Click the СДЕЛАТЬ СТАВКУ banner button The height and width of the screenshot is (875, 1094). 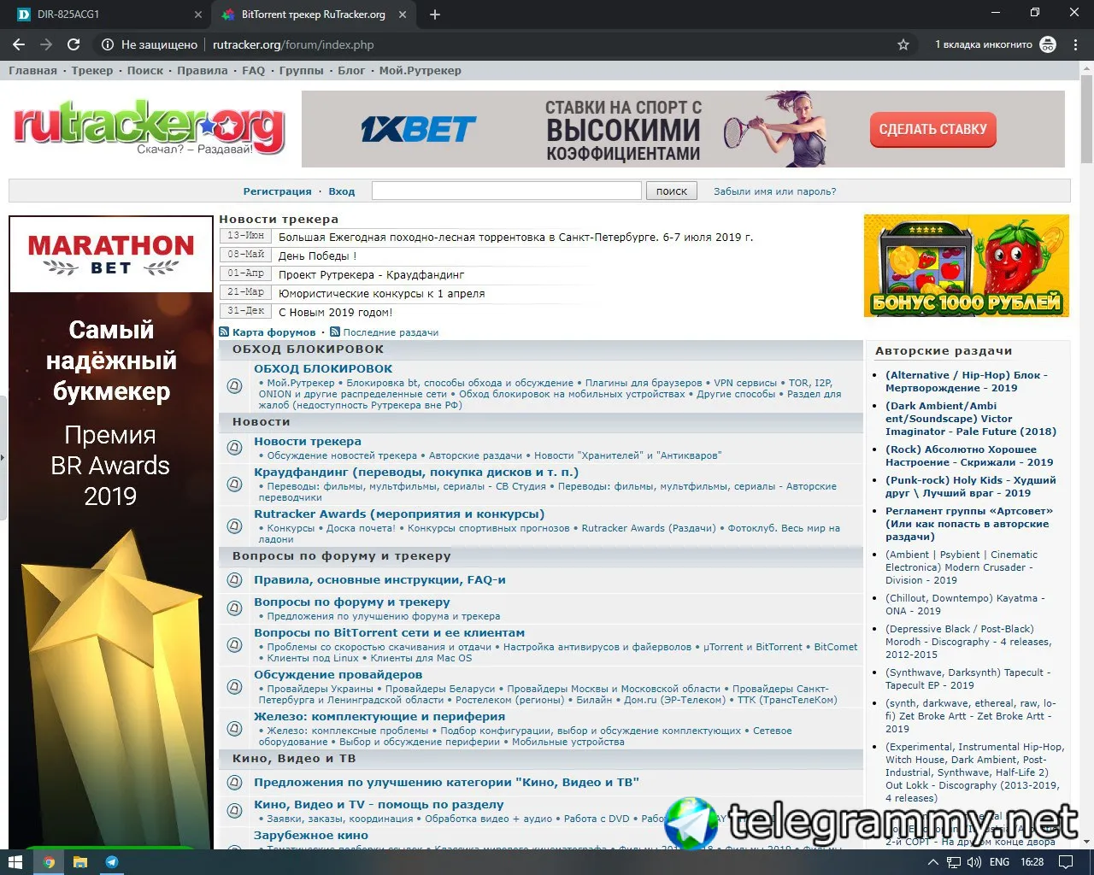(933, 129)
